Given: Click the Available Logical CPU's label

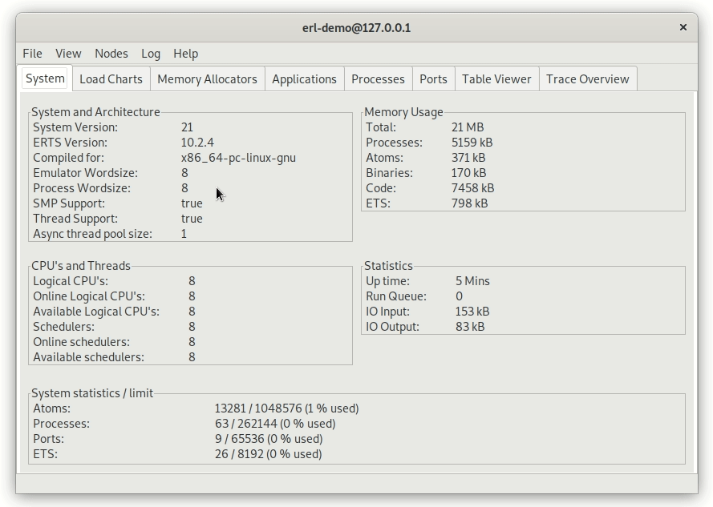Looking at the screenshot, I should coord(96,312).
